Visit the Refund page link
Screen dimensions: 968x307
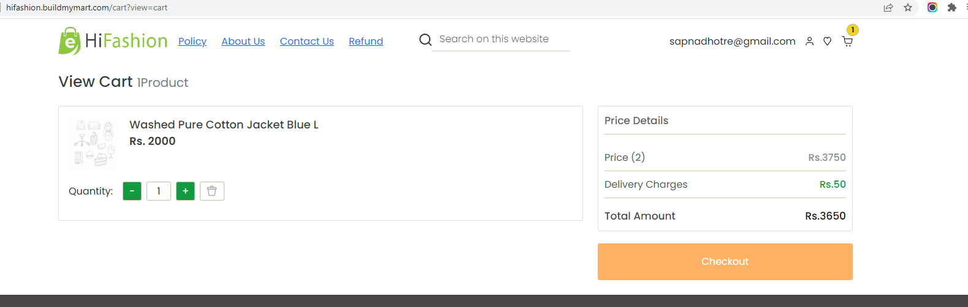pos(366,41)
